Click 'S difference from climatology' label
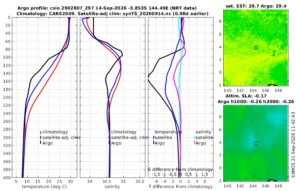The height and width of the screenshot is (191, 296). [x=181, y=170]
